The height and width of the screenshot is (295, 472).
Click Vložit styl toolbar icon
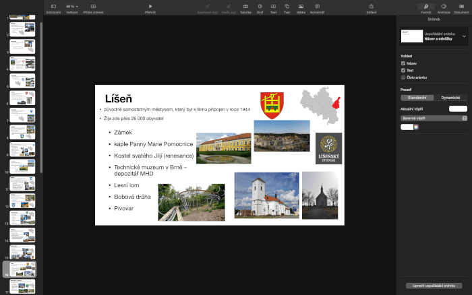point(229,6)
